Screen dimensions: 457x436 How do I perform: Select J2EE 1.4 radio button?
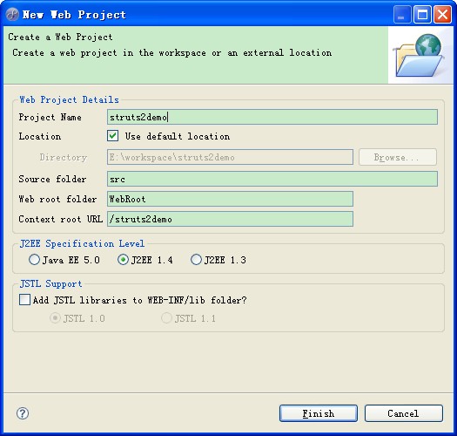click(x=123, y=259)
